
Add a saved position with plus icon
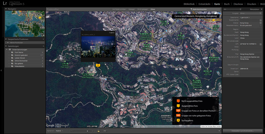pos(43,39)
